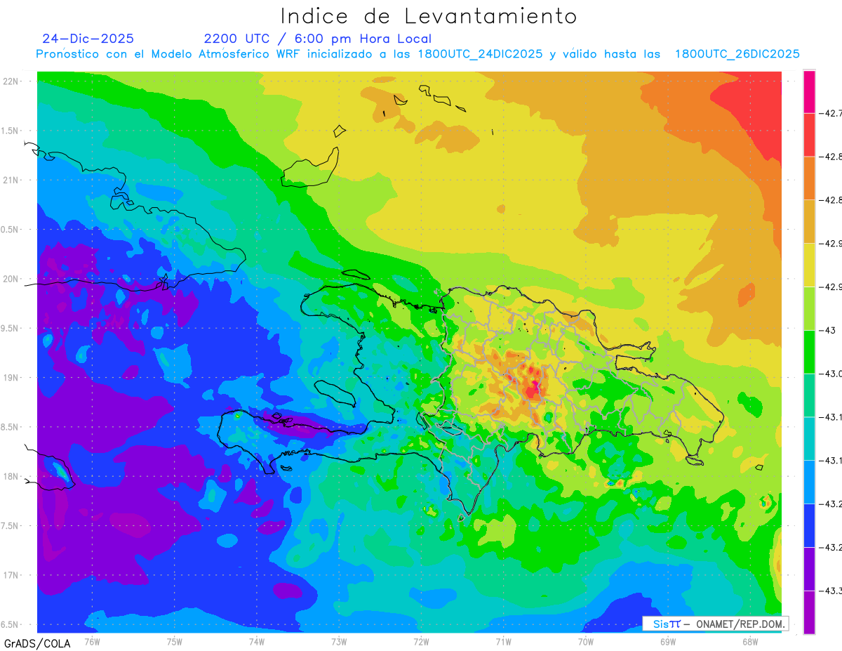The height and width of the screenshot is (651, 842).
Task: Click the "74W" longitude axis label
Action: coord(257,641)
